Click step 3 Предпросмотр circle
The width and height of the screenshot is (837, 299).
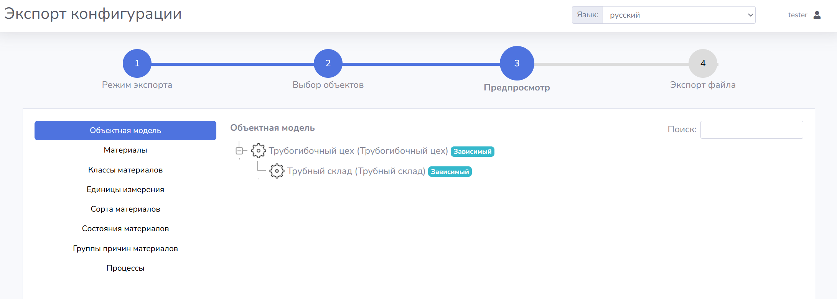[x=517, y=63]
